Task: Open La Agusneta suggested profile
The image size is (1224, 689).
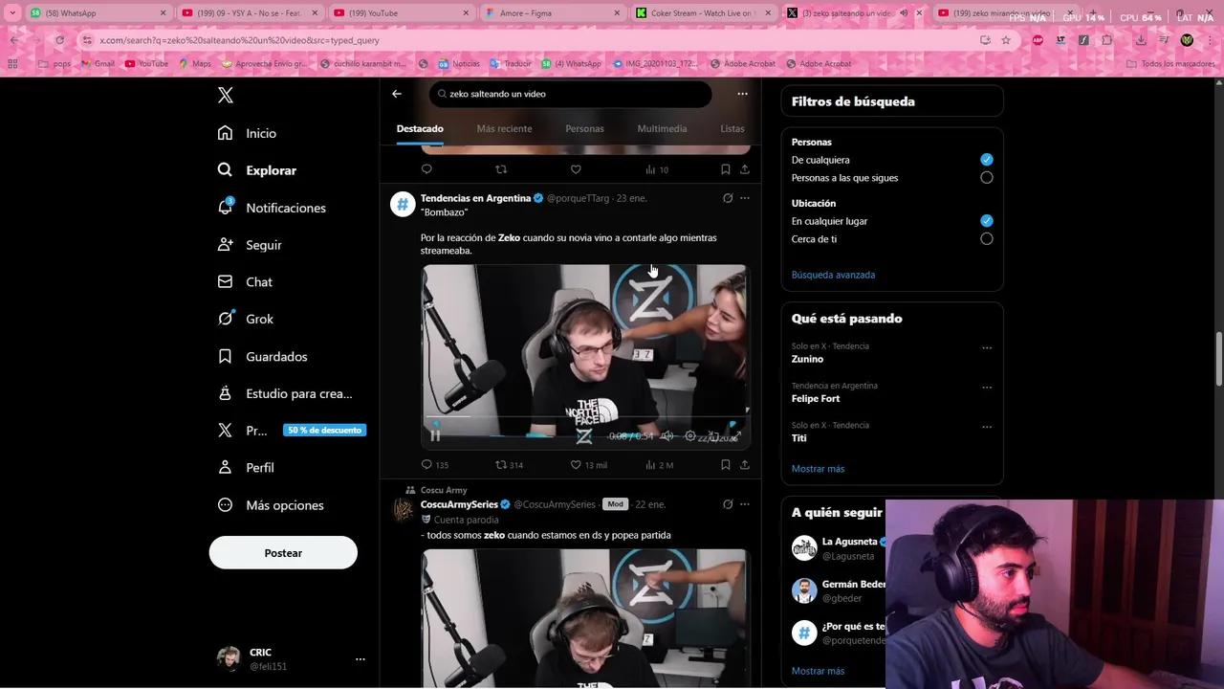Action: 849,542
